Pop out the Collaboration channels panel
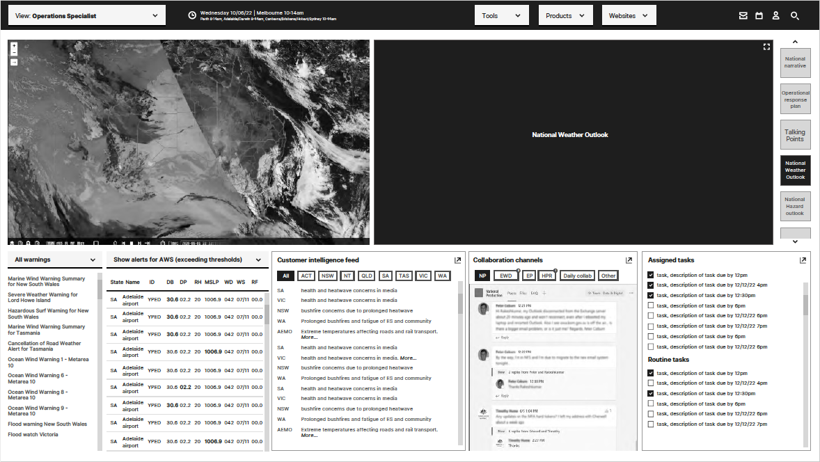 629,260
